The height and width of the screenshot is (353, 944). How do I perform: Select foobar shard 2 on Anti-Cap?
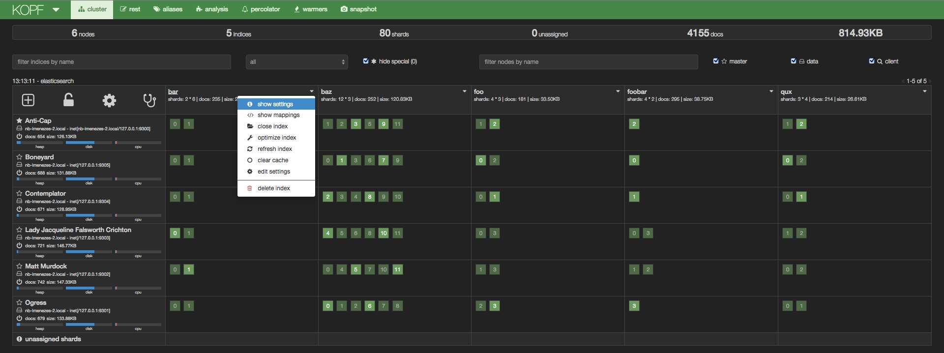click(634, 124)
